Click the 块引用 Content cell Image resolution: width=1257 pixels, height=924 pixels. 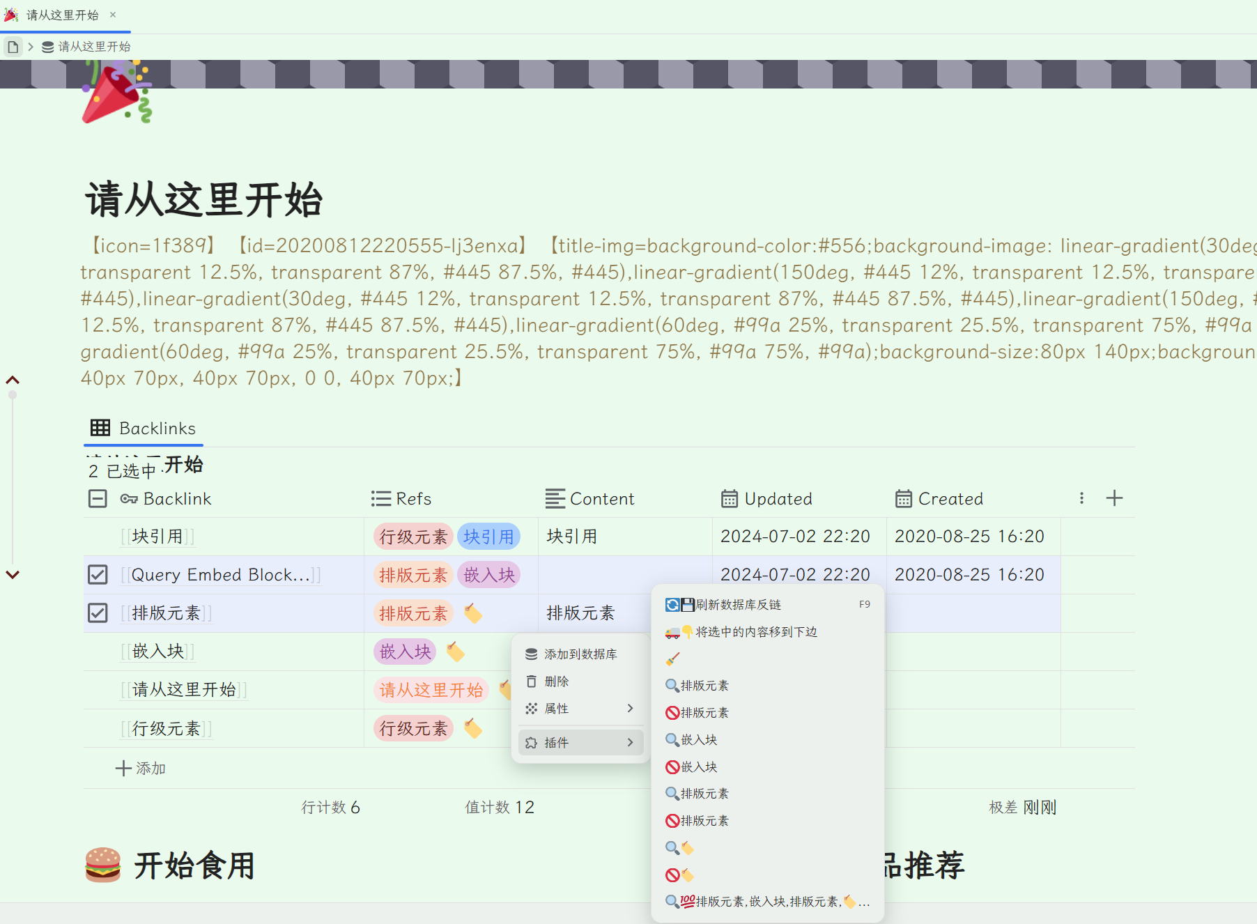pos(625,537)
